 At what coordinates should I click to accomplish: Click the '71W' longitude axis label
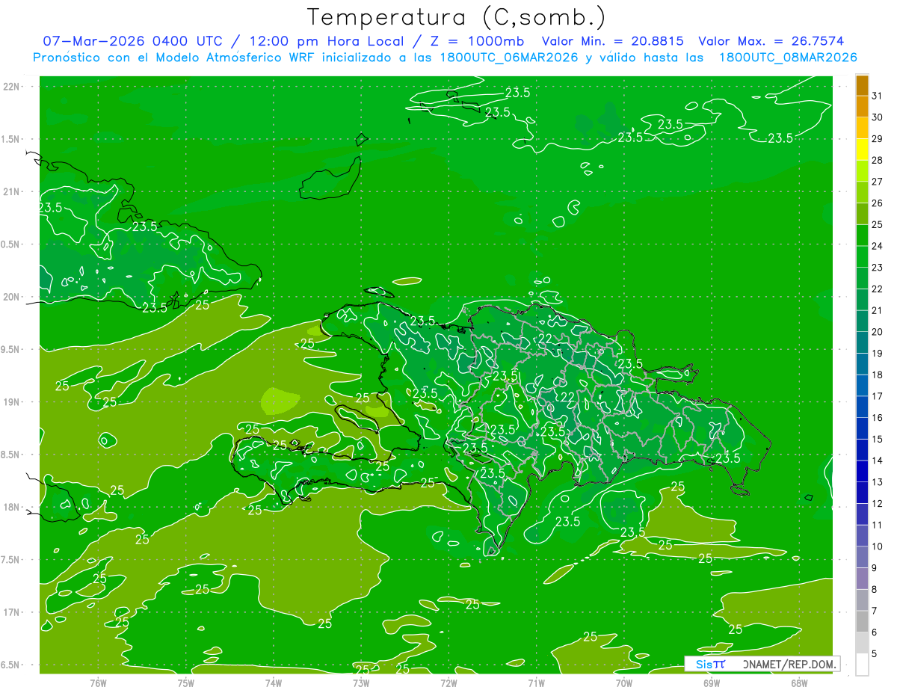[536, 683]
